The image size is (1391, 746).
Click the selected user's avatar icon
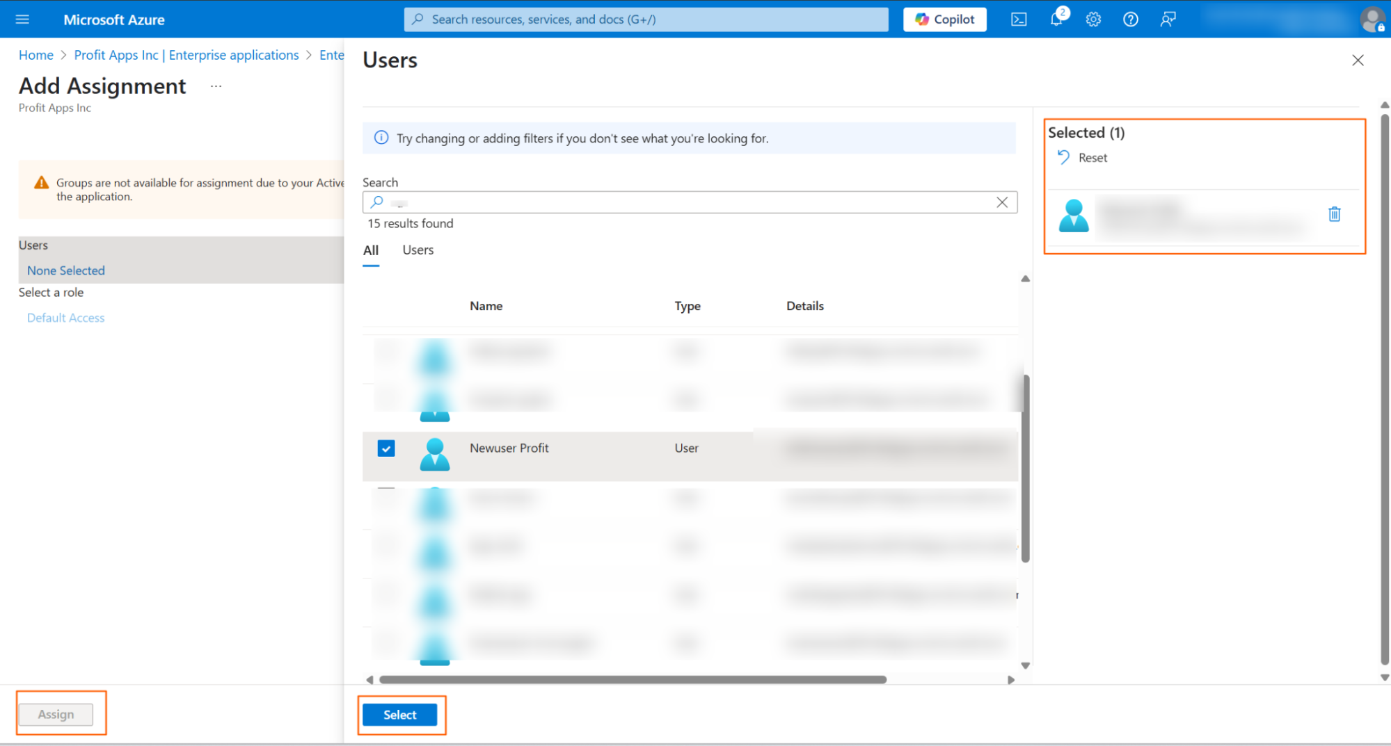click(1074, 216)
